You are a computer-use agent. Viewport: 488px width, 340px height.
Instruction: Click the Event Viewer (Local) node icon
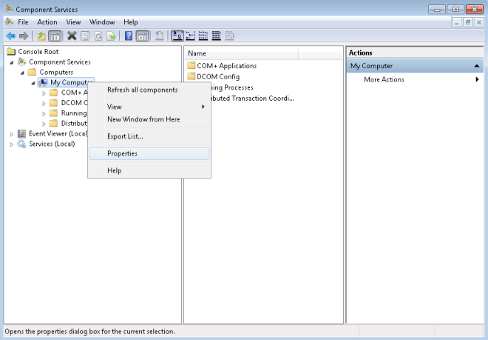(21, 134)
